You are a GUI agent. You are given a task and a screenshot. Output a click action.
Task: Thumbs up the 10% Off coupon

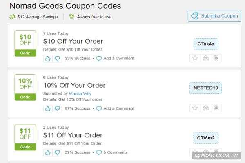[x=48, y=108]
